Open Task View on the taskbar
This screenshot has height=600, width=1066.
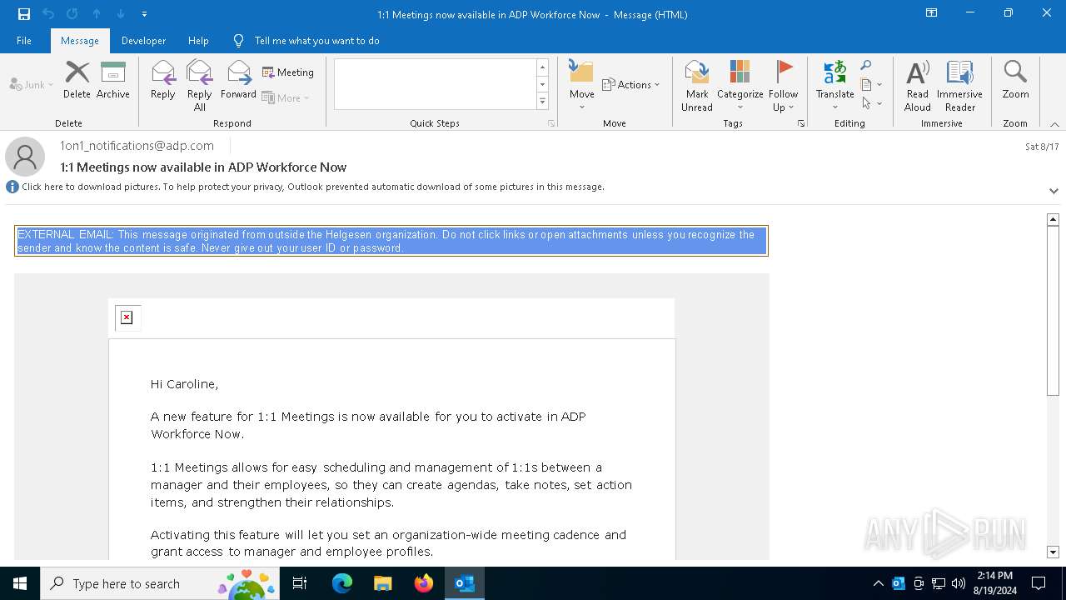click(300, 583)
